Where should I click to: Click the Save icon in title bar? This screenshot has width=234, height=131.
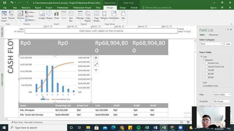coord(5,3)
